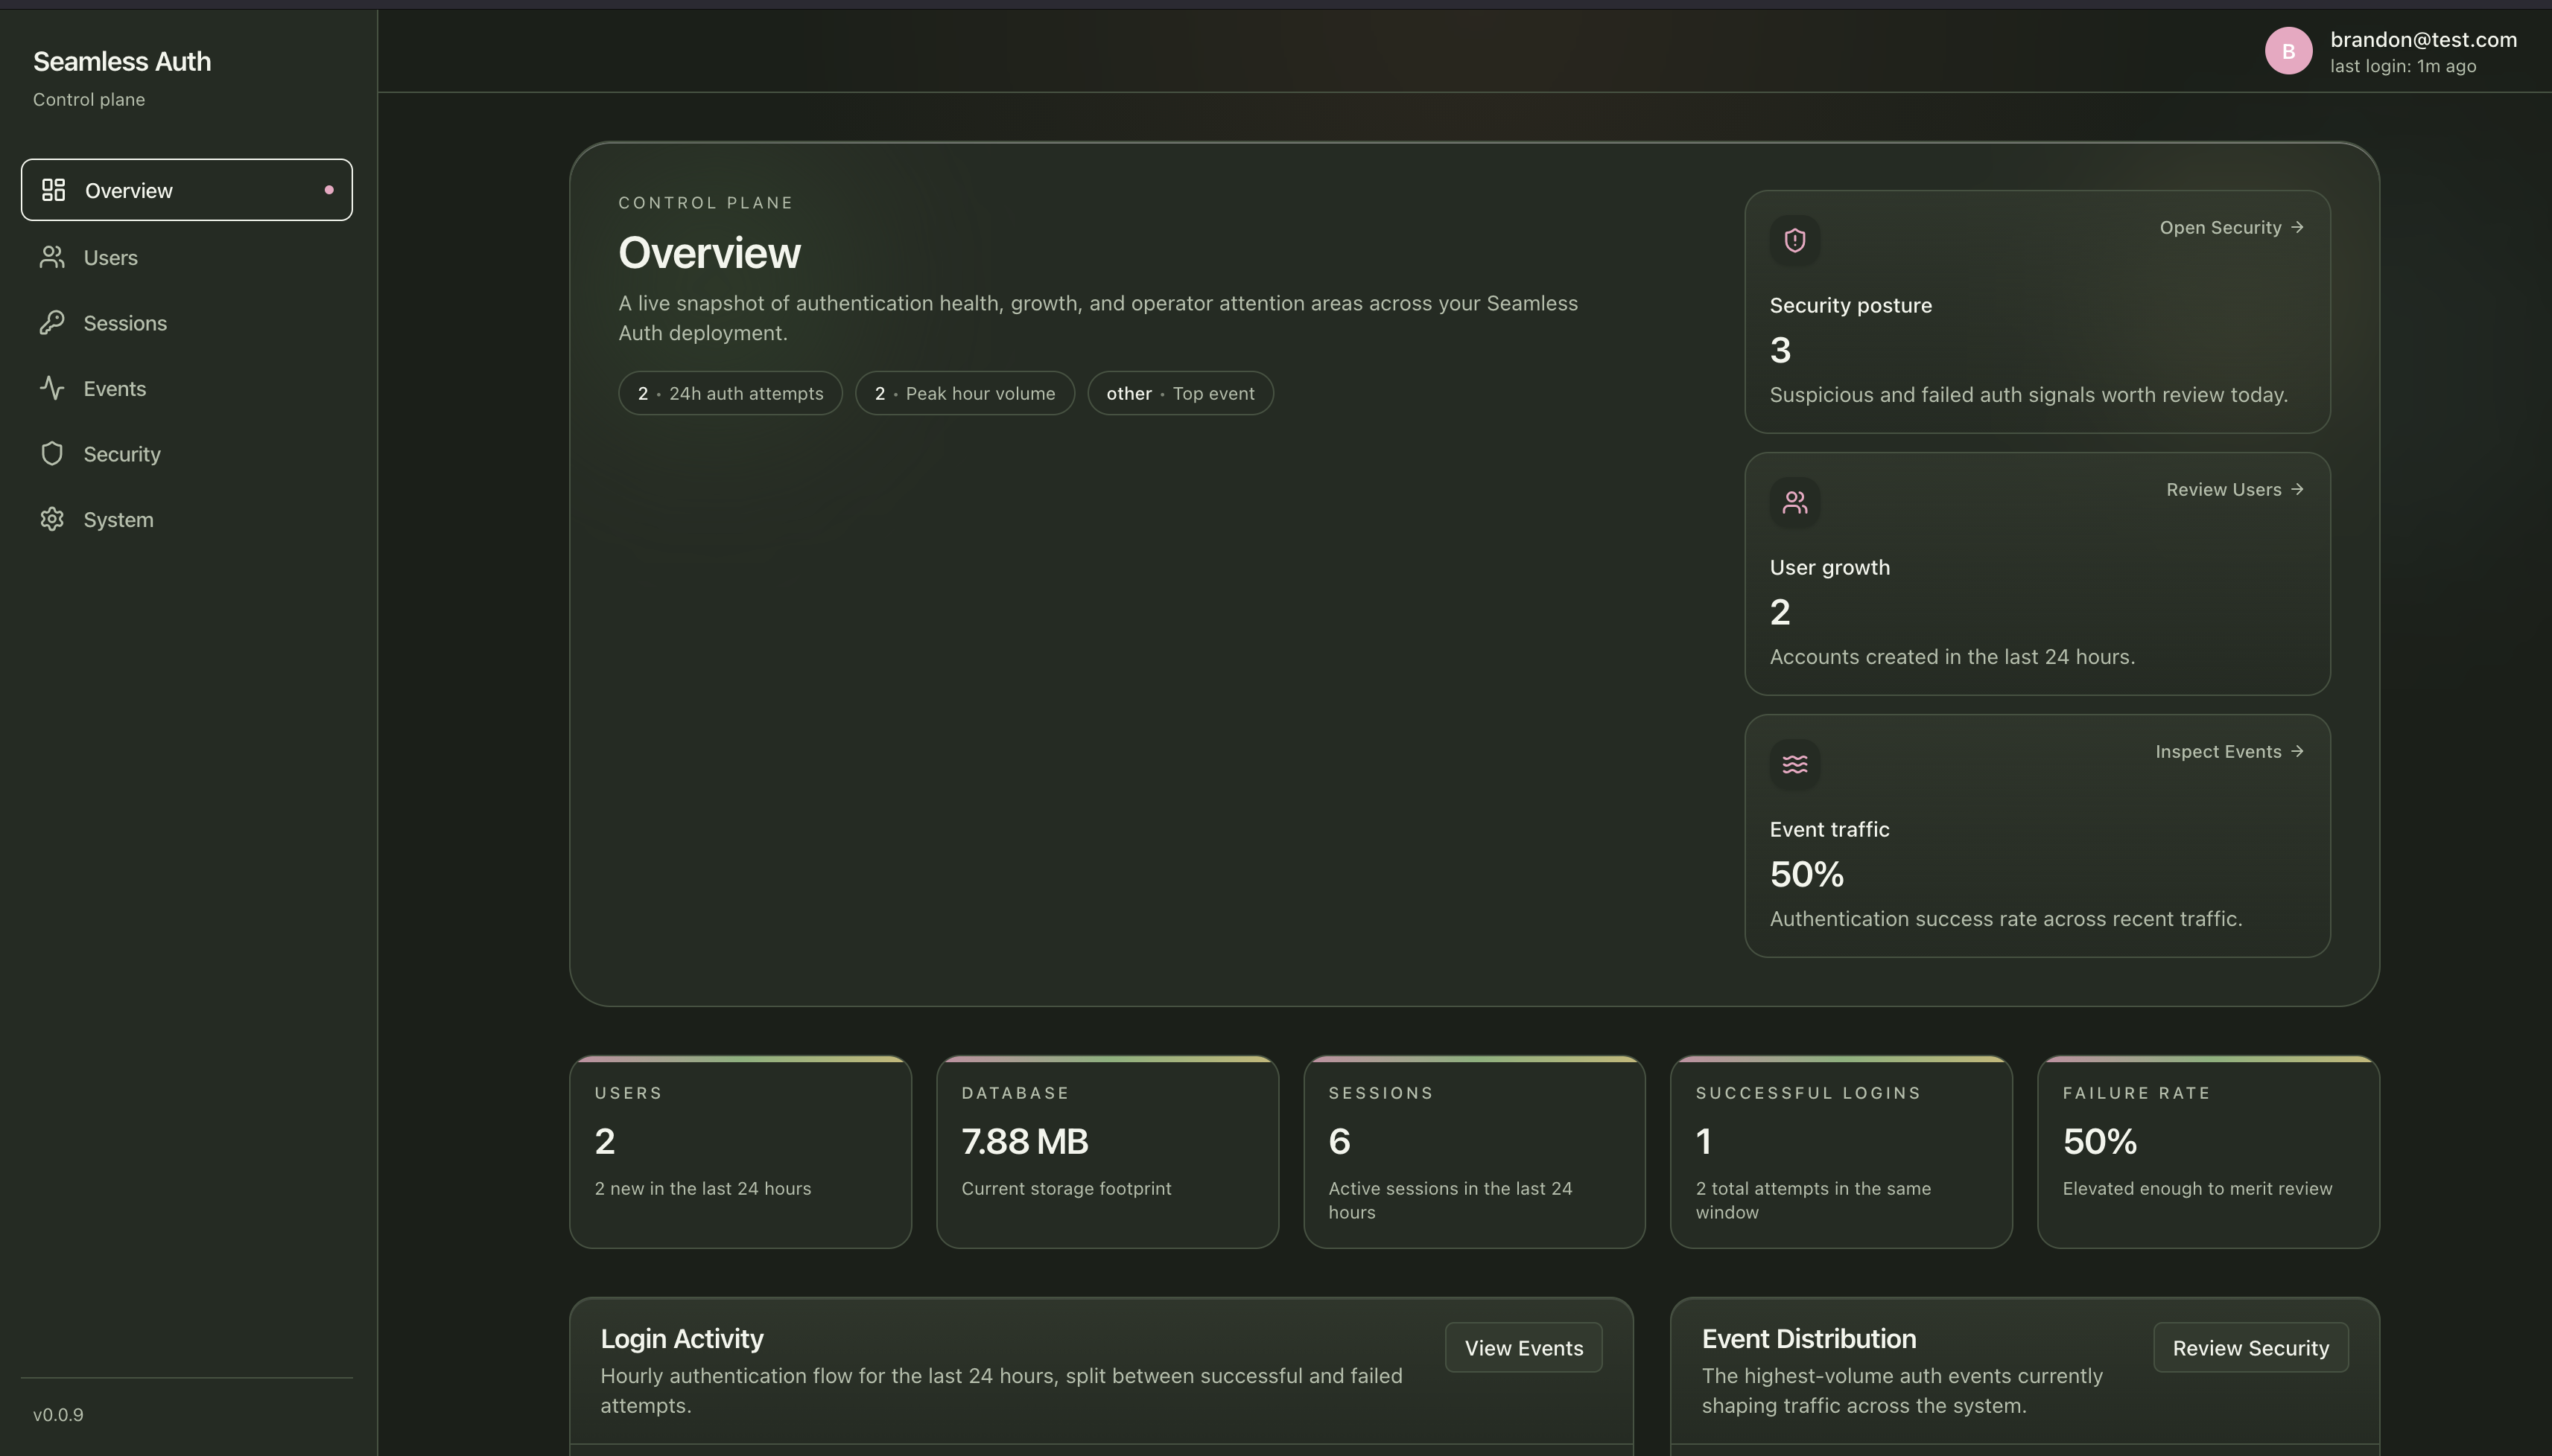Click the Open Security link
Screen dimensions: 2552x1456
tap(2232, 227)
